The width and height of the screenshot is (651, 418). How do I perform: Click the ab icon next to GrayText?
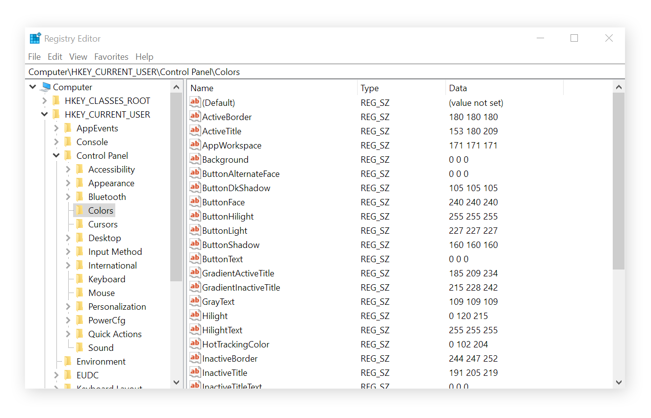(195, 301)
